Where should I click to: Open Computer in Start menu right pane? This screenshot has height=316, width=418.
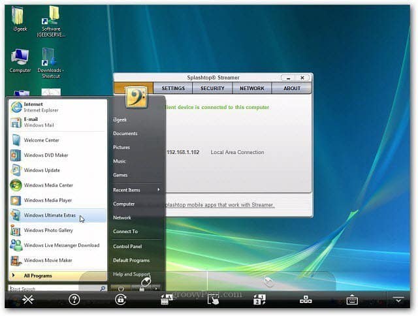click(123, 204)
